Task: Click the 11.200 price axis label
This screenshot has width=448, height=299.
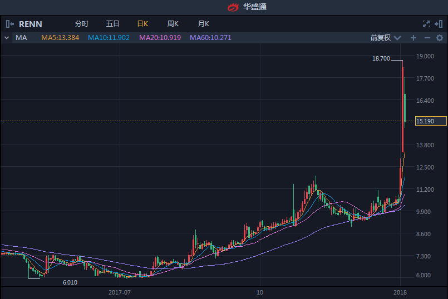Action: tap(425, 190)
